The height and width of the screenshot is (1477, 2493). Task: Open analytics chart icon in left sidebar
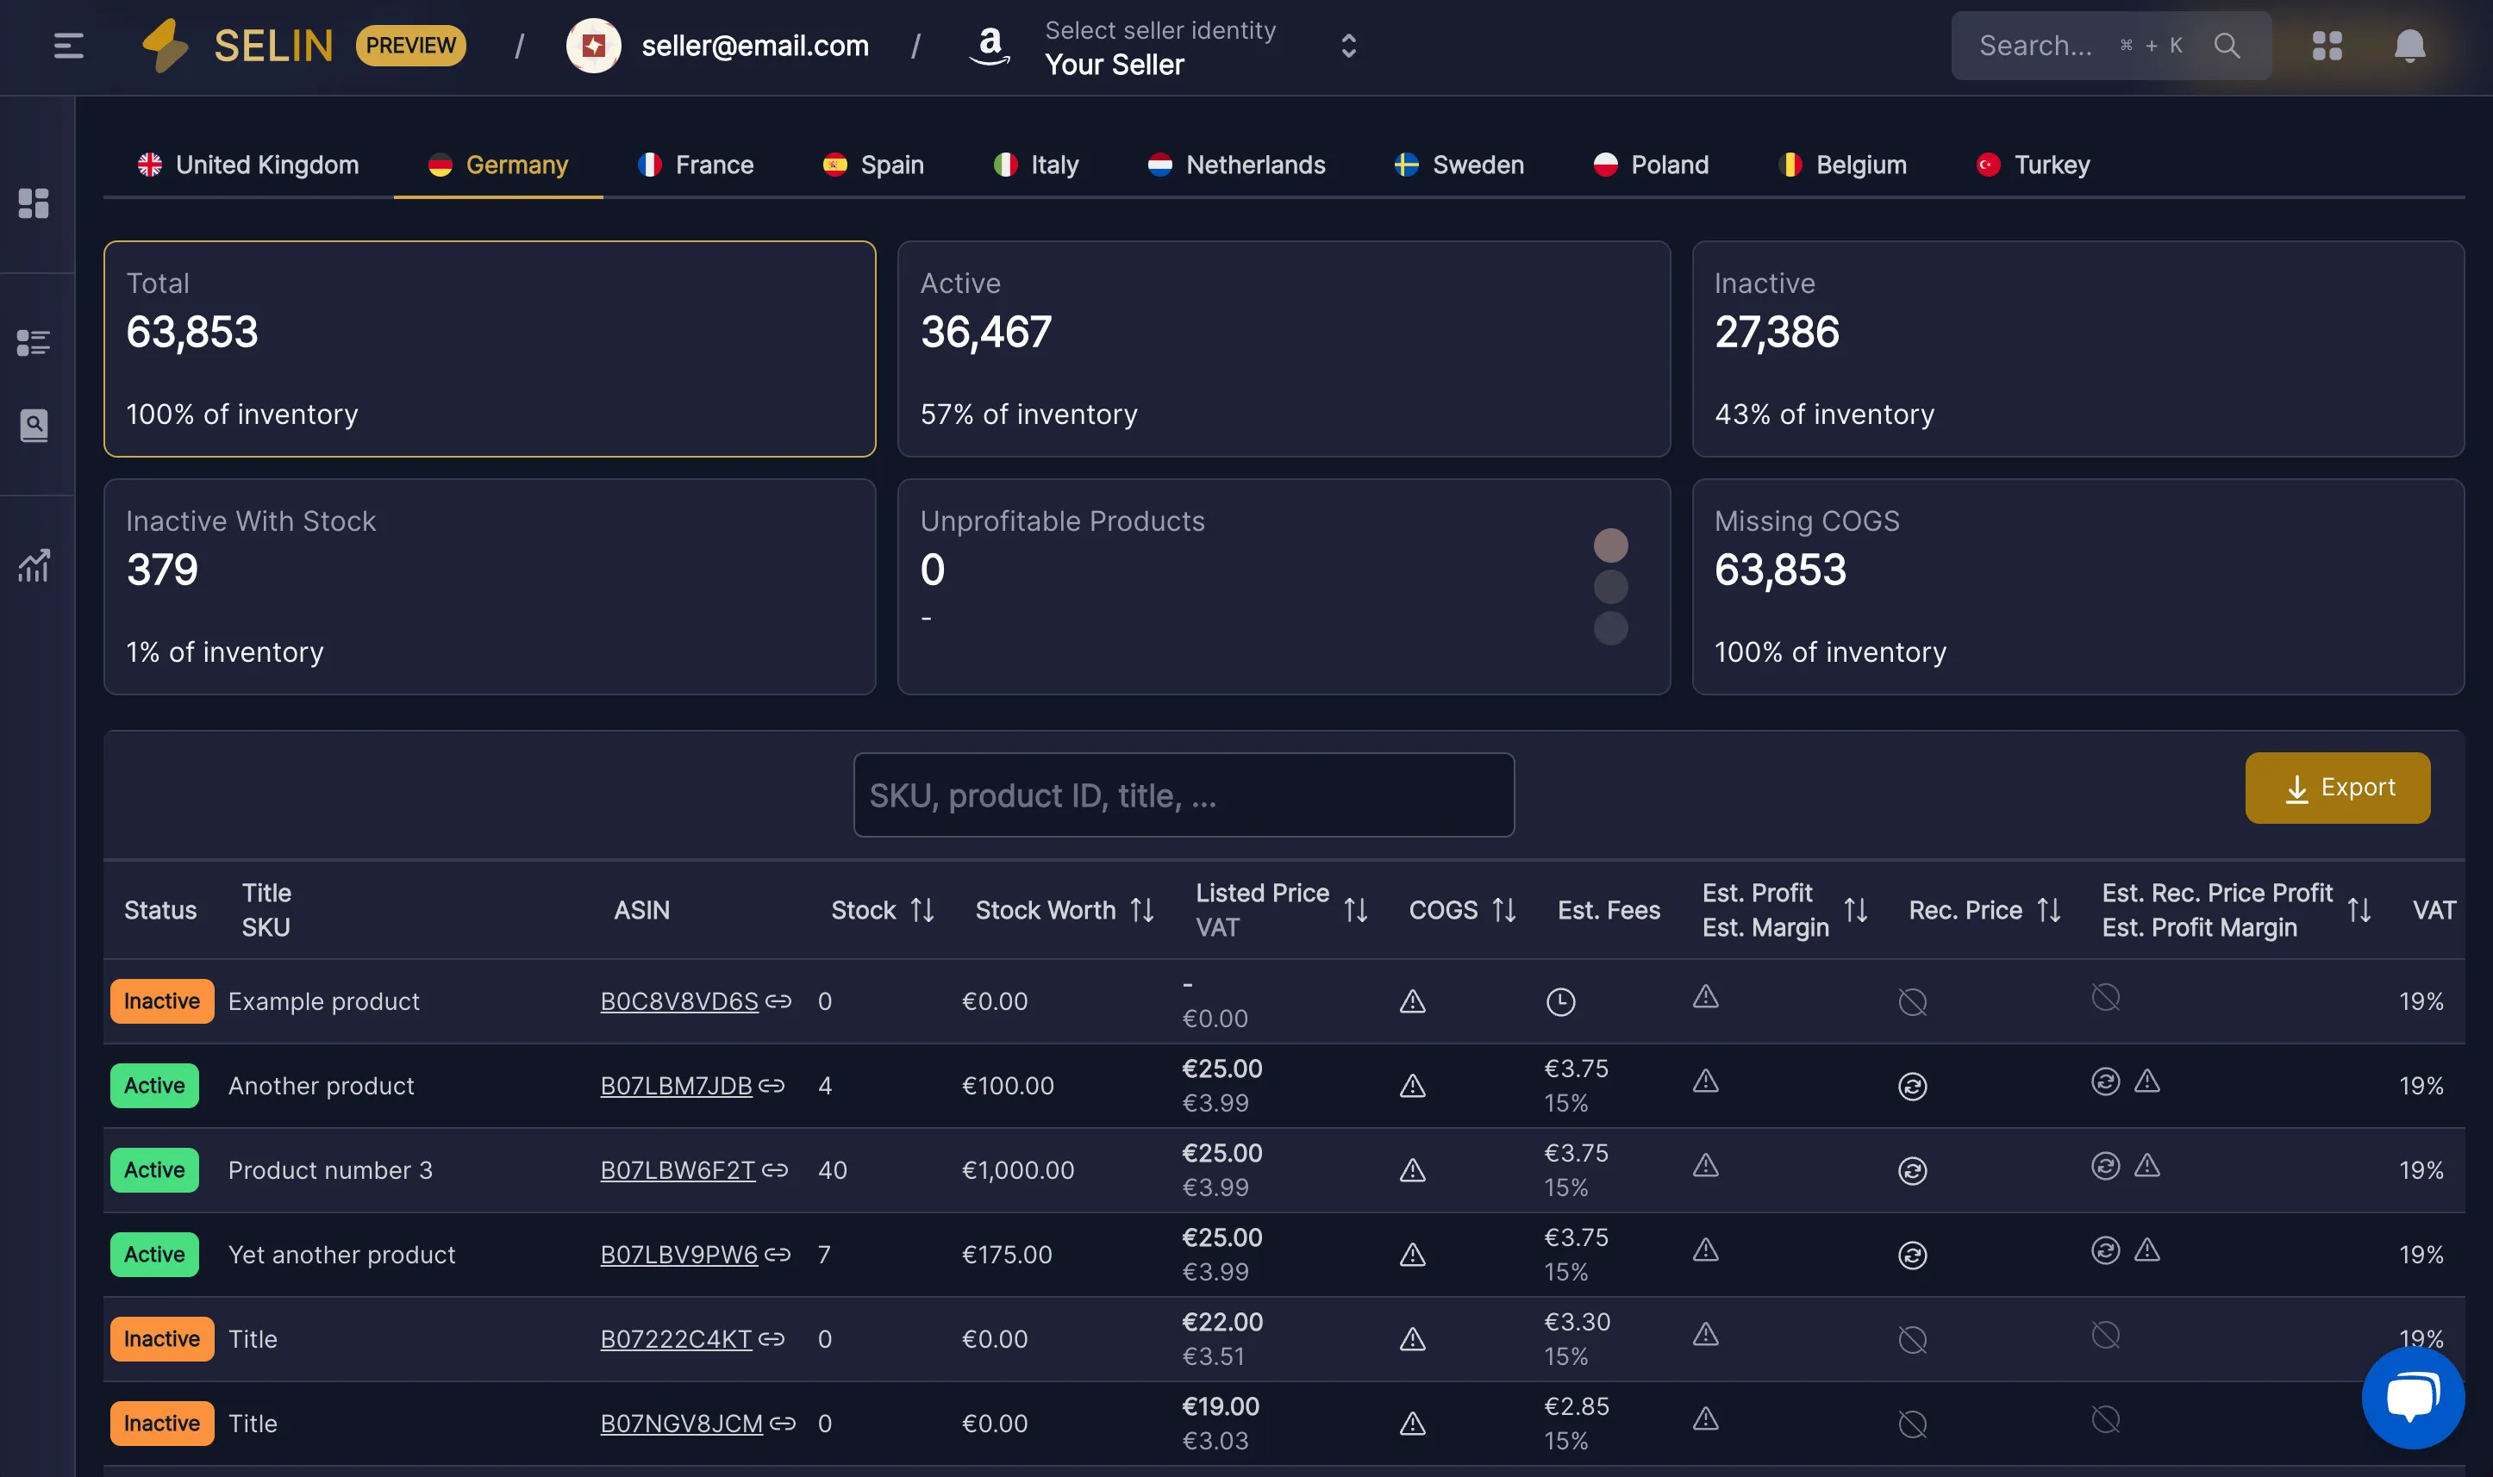pos(34,565)
